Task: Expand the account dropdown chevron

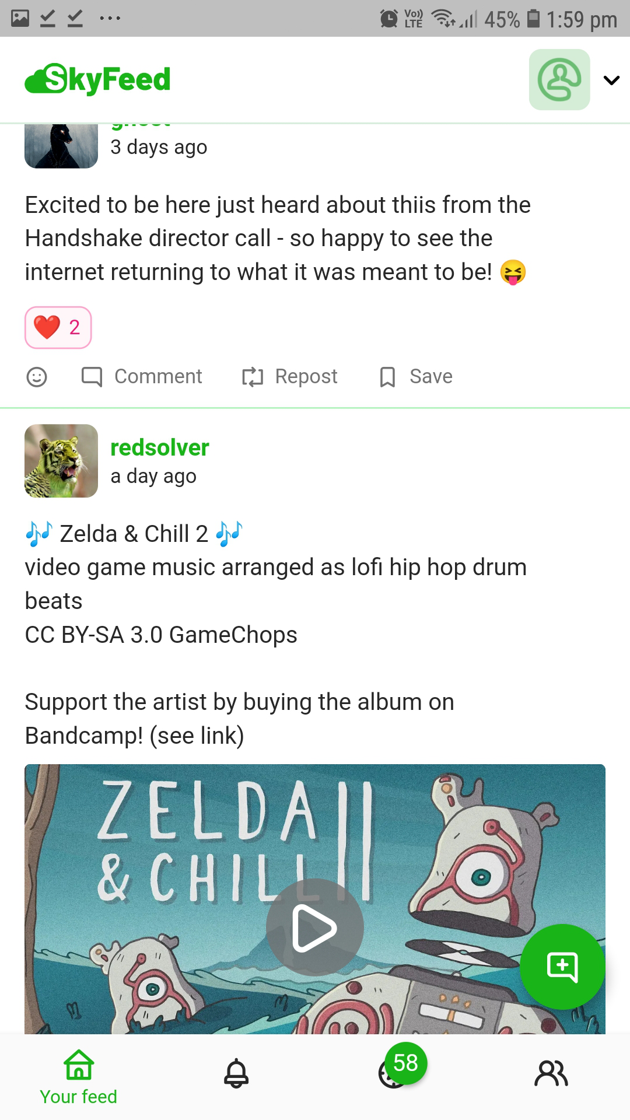Action: (x=611, y=80)
